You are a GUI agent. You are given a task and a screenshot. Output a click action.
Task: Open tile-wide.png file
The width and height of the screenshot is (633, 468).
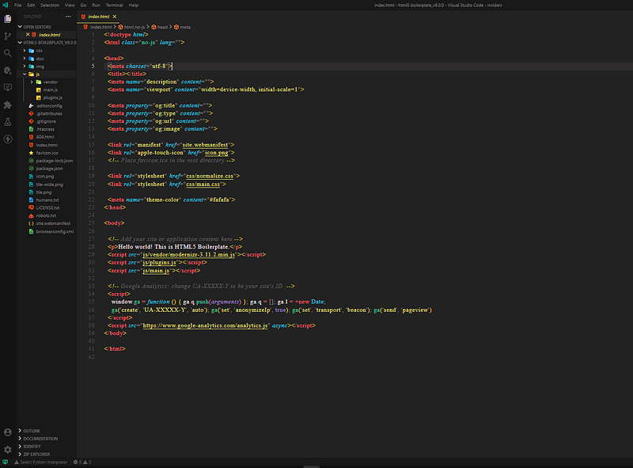coord(49,185)
